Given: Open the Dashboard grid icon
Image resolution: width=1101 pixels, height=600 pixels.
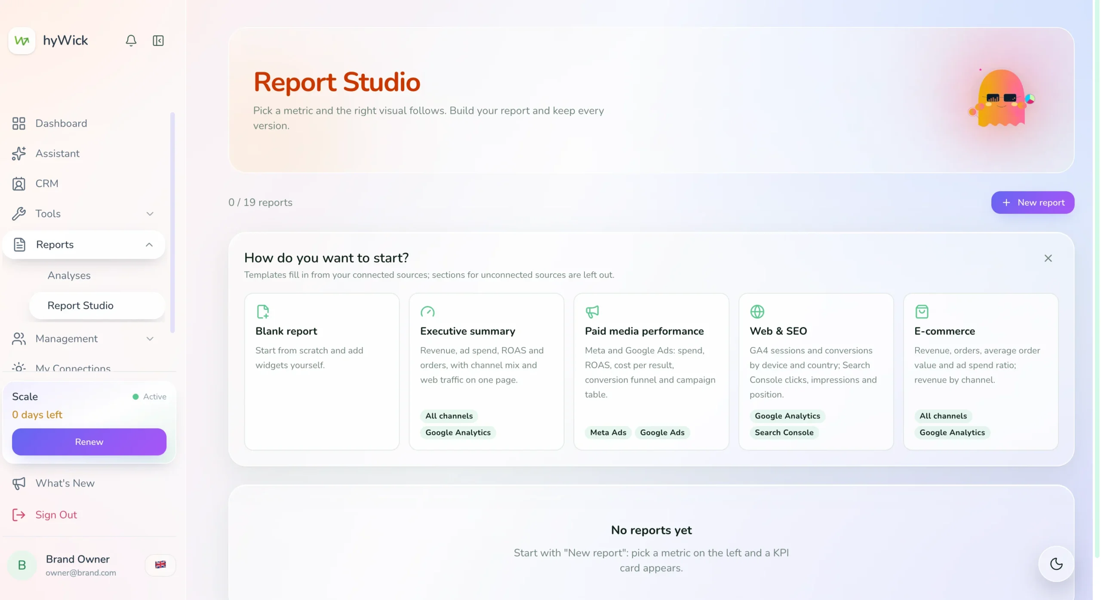Looking at the screenshot, I should [x=18, y=123].
